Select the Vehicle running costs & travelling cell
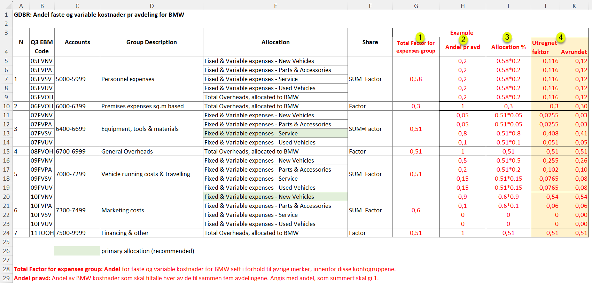This screenshot has width=592, height=283. click(151, 174)
